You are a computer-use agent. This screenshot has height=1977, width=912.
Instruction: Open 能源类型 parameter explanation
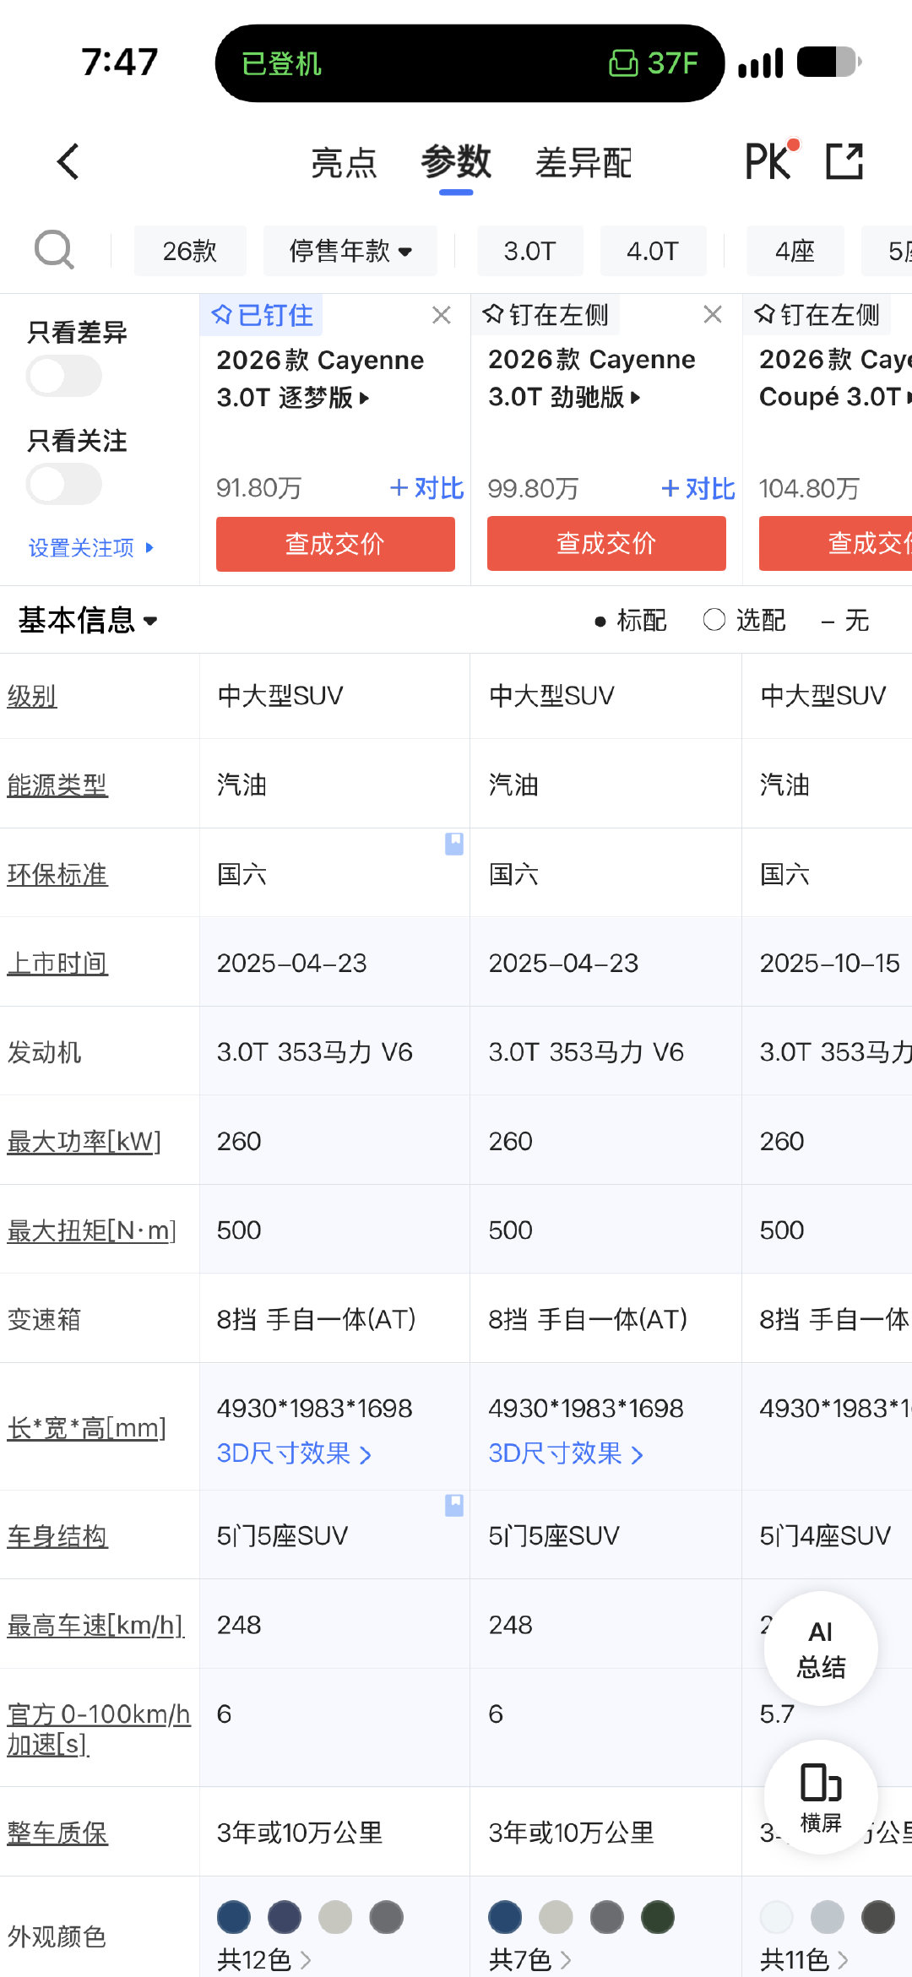point(57,785)
